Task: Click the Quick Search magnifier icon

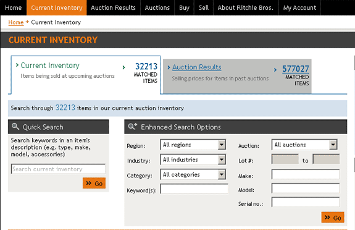Action: point(15,126)
